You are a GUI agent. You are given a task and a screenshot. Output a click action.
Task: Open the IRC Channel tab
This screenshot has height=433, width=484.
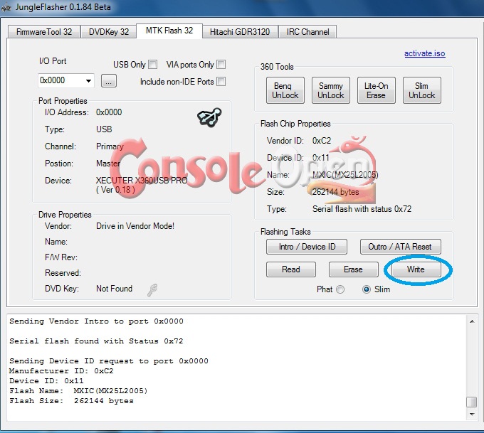coord(307,32)
